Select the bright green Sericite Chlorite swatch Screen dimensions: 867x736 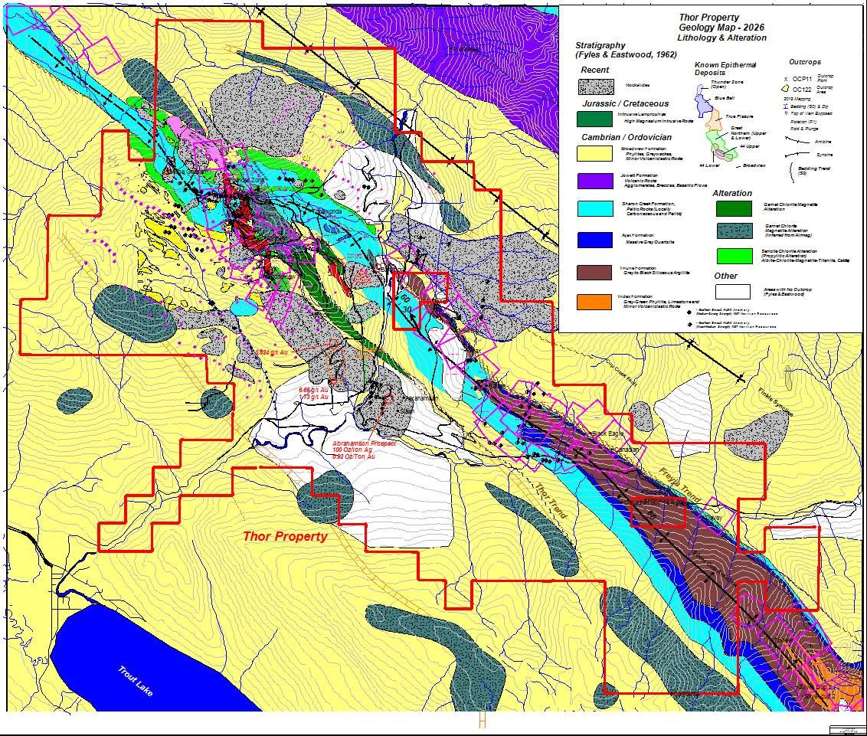[x=733, y=256]
